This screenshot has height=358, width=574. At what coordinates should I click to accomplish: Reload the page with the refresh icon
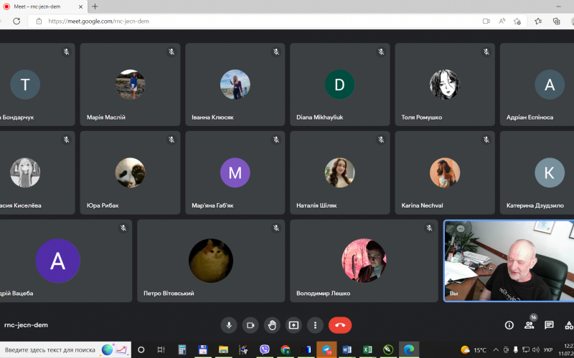coord(17,21)
